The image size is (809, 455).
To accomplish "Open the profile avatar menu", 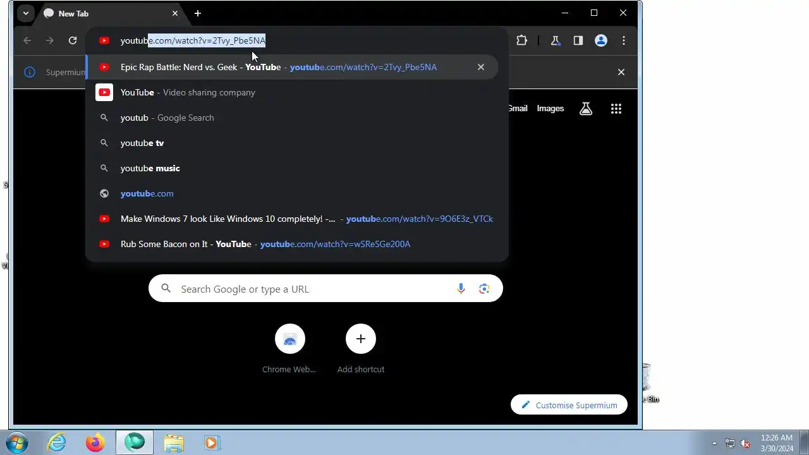I will [601, 40].
